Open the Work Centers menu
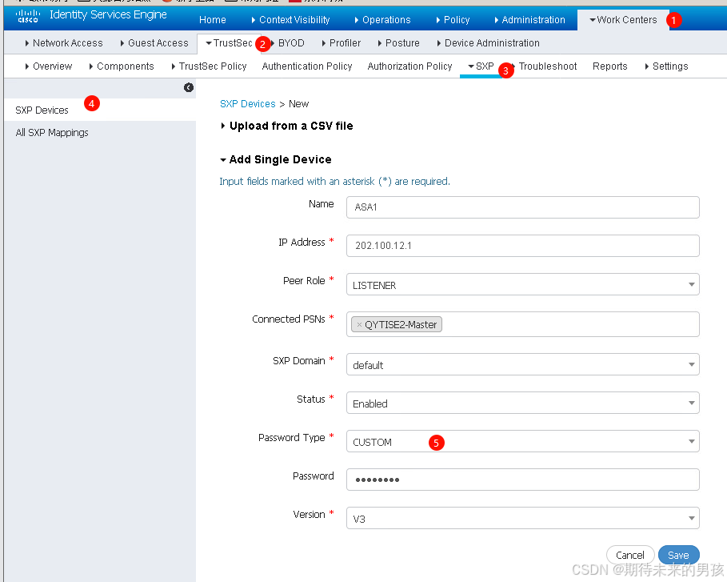The width and height of the screenshot is (727, 582). point(623,20)
